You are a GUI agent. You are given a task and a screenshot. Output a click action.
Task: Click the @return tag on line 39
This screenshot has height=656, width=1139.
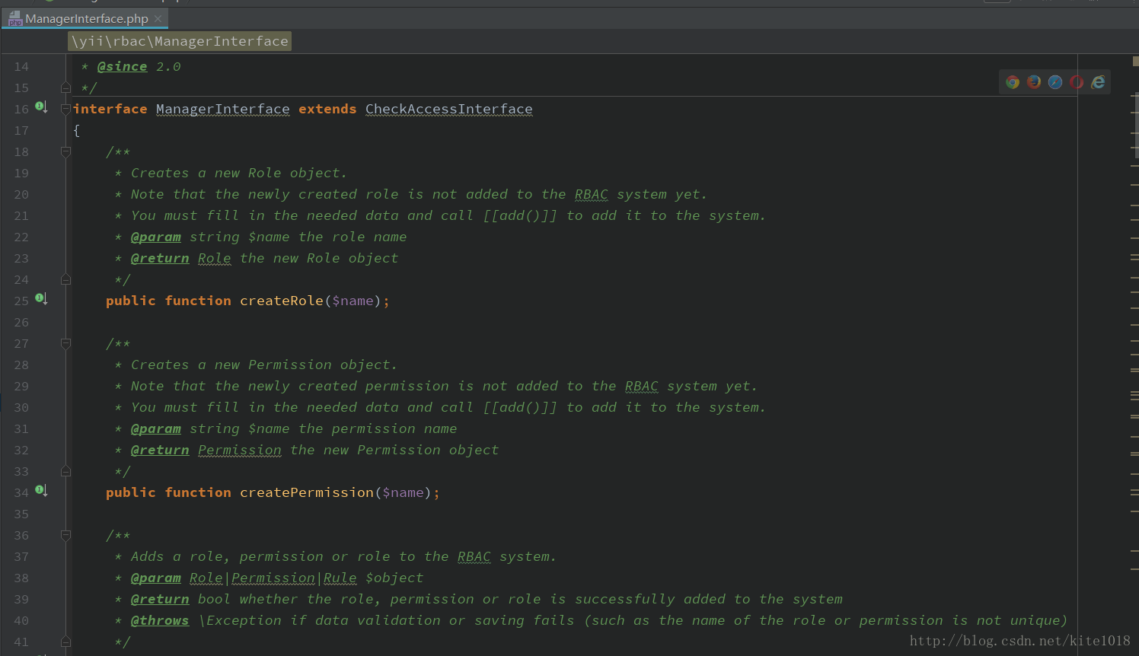(x=160, y=600)
